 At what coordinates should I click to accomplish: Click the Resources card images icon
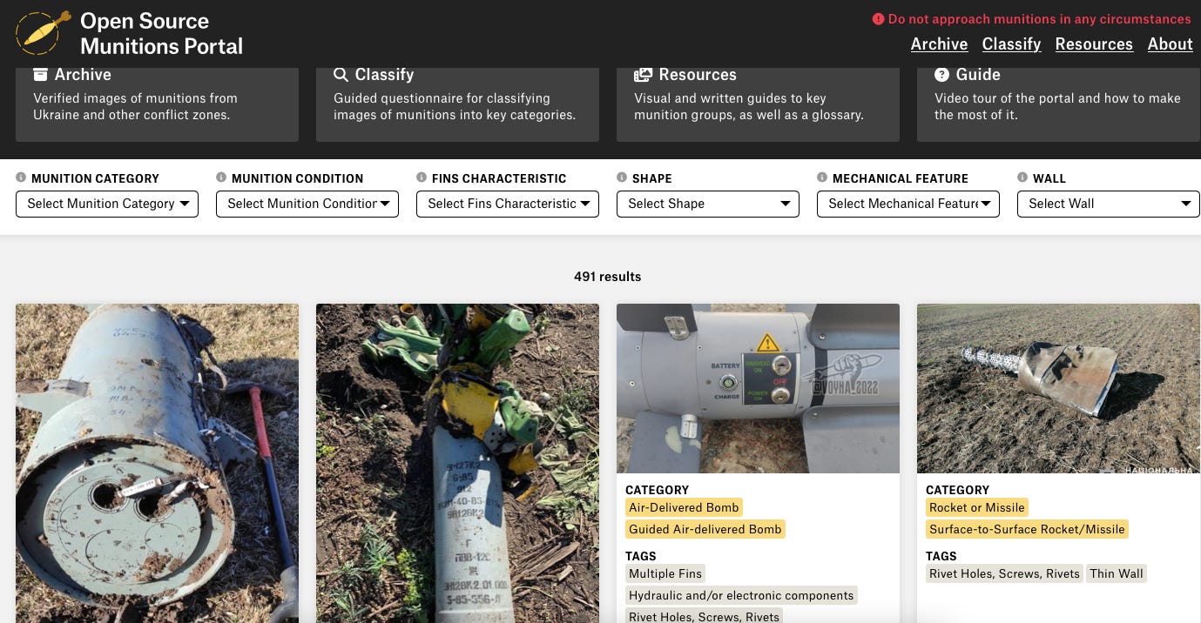click(643, 75)
